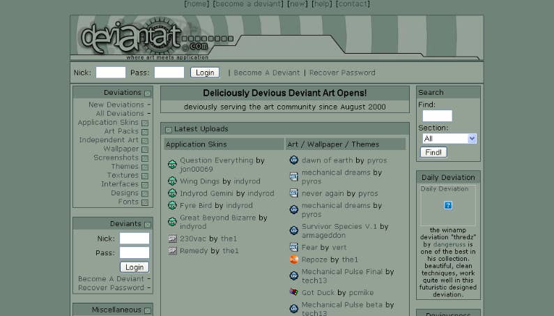This screenshot has height=316, width=554.
Task: Open the New Deviations link
Action: [x=116, y=105]
